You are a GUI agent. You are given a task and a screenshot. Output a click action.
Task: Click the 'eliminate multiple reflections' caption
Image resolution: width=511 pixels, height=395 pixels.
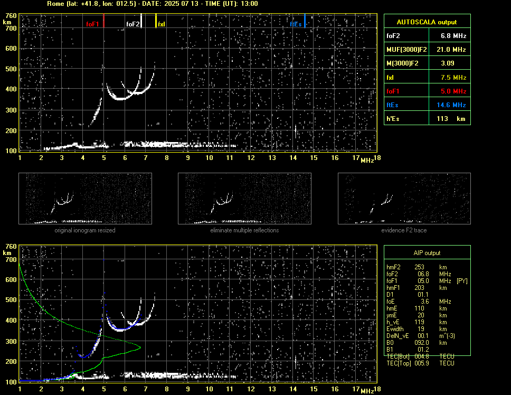[x=244, y=230]
